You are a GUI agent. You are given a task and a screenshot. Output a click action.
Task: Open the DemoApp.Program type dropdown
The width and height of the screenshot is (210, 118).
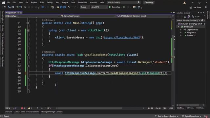coord(88,16)
